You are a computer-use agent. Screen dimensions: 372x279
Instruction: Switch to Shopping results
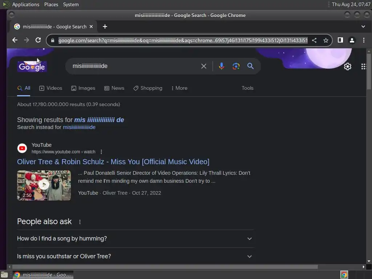point(148,88)
